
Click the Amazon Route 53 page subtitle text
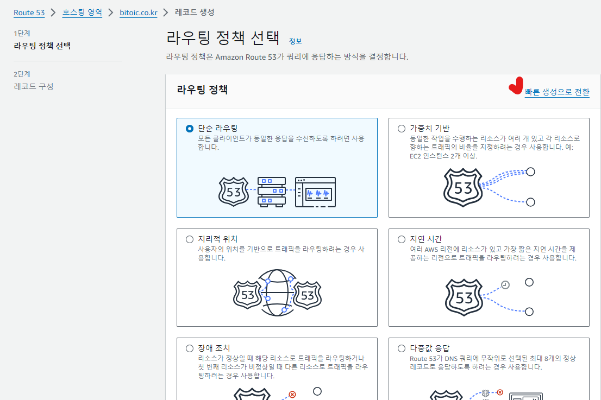pos(287,57)
